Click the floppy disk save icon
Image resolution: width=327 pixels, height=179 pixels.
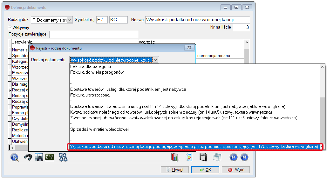click(x=203, y=157)
